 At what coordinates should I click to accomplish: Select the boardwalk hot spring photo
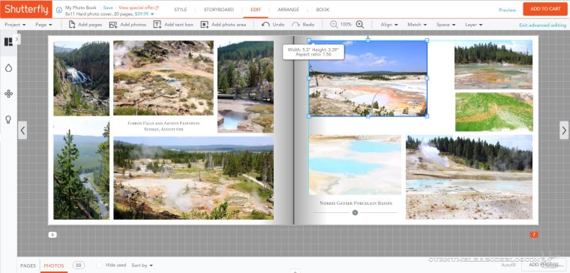(245, 87)
